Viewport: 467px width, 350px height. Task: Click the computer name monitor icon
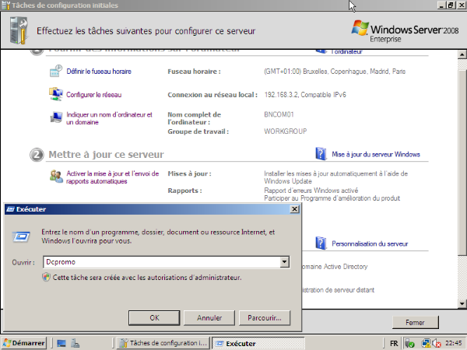pos(56,117)
